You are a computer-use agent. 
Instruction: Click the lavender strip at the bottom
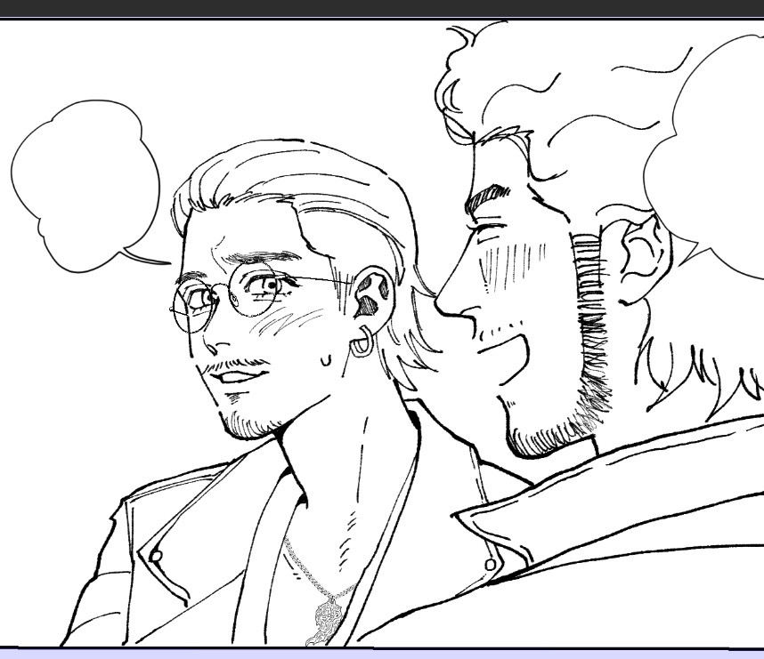pos(382,653)
